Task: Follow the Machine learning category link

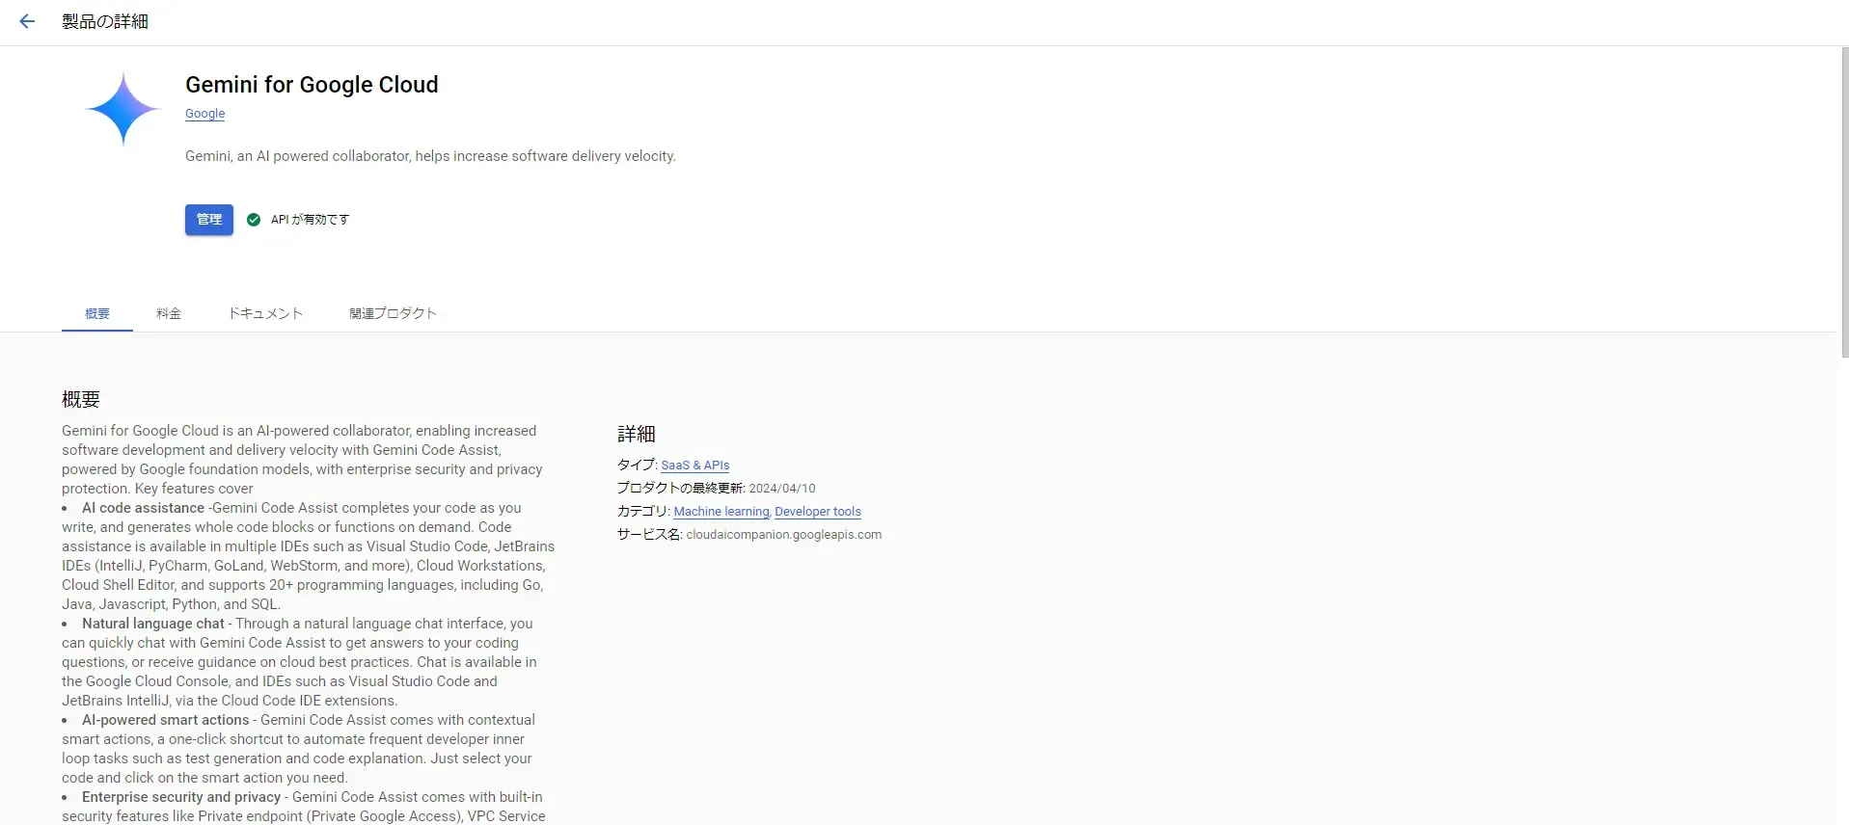Action: click(x=721, y=512)
